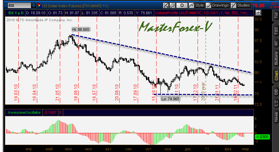This screenshot has width=279, height=152.
Task: Click the дек month axis label
Action: coord(188,149)
